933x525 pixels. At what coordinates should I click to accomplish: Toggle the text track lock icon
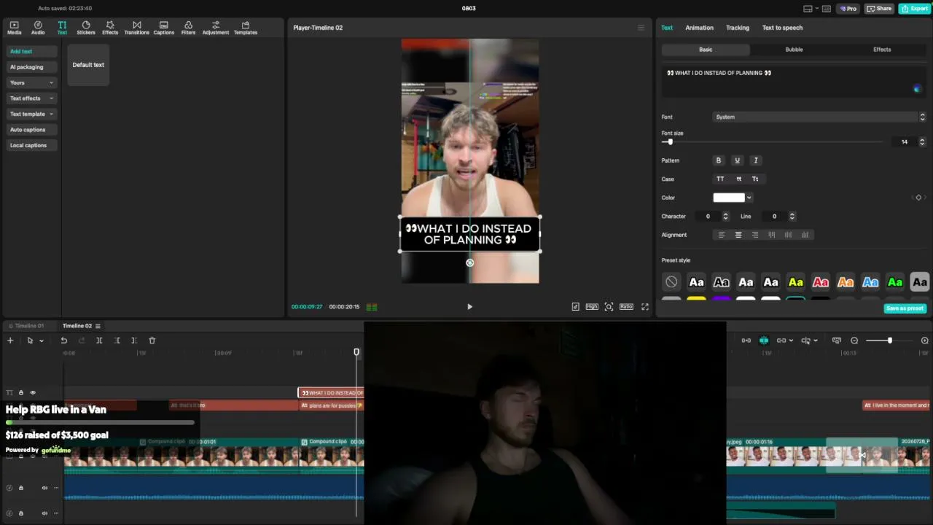coord(20,392)
